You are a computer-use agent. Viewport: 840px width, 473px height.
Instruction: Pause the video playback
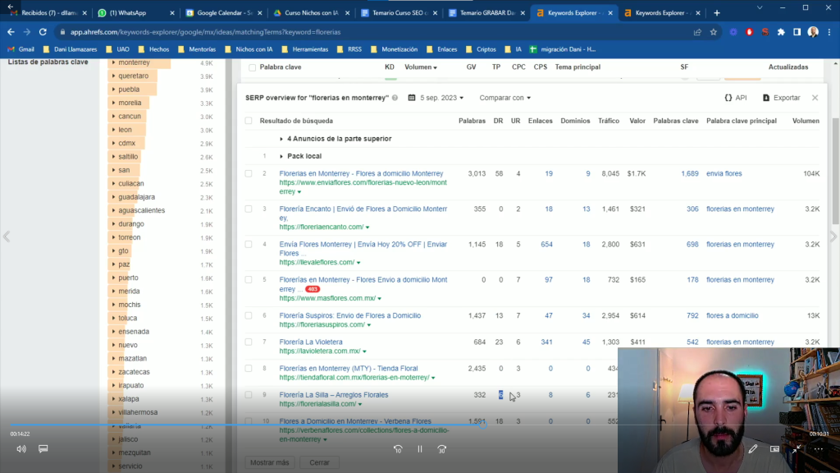pyautogui.click(x=420, y=449)
